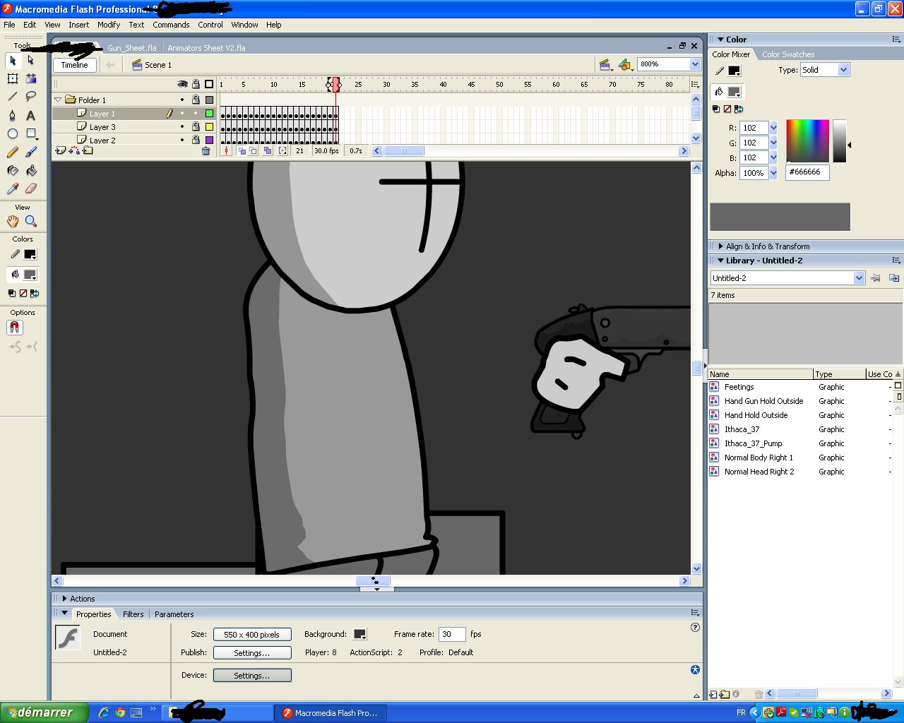The height and width of the screenshot is (723, 904).
Task: Select the Pencil tool
Action: (x=13, y=152)
